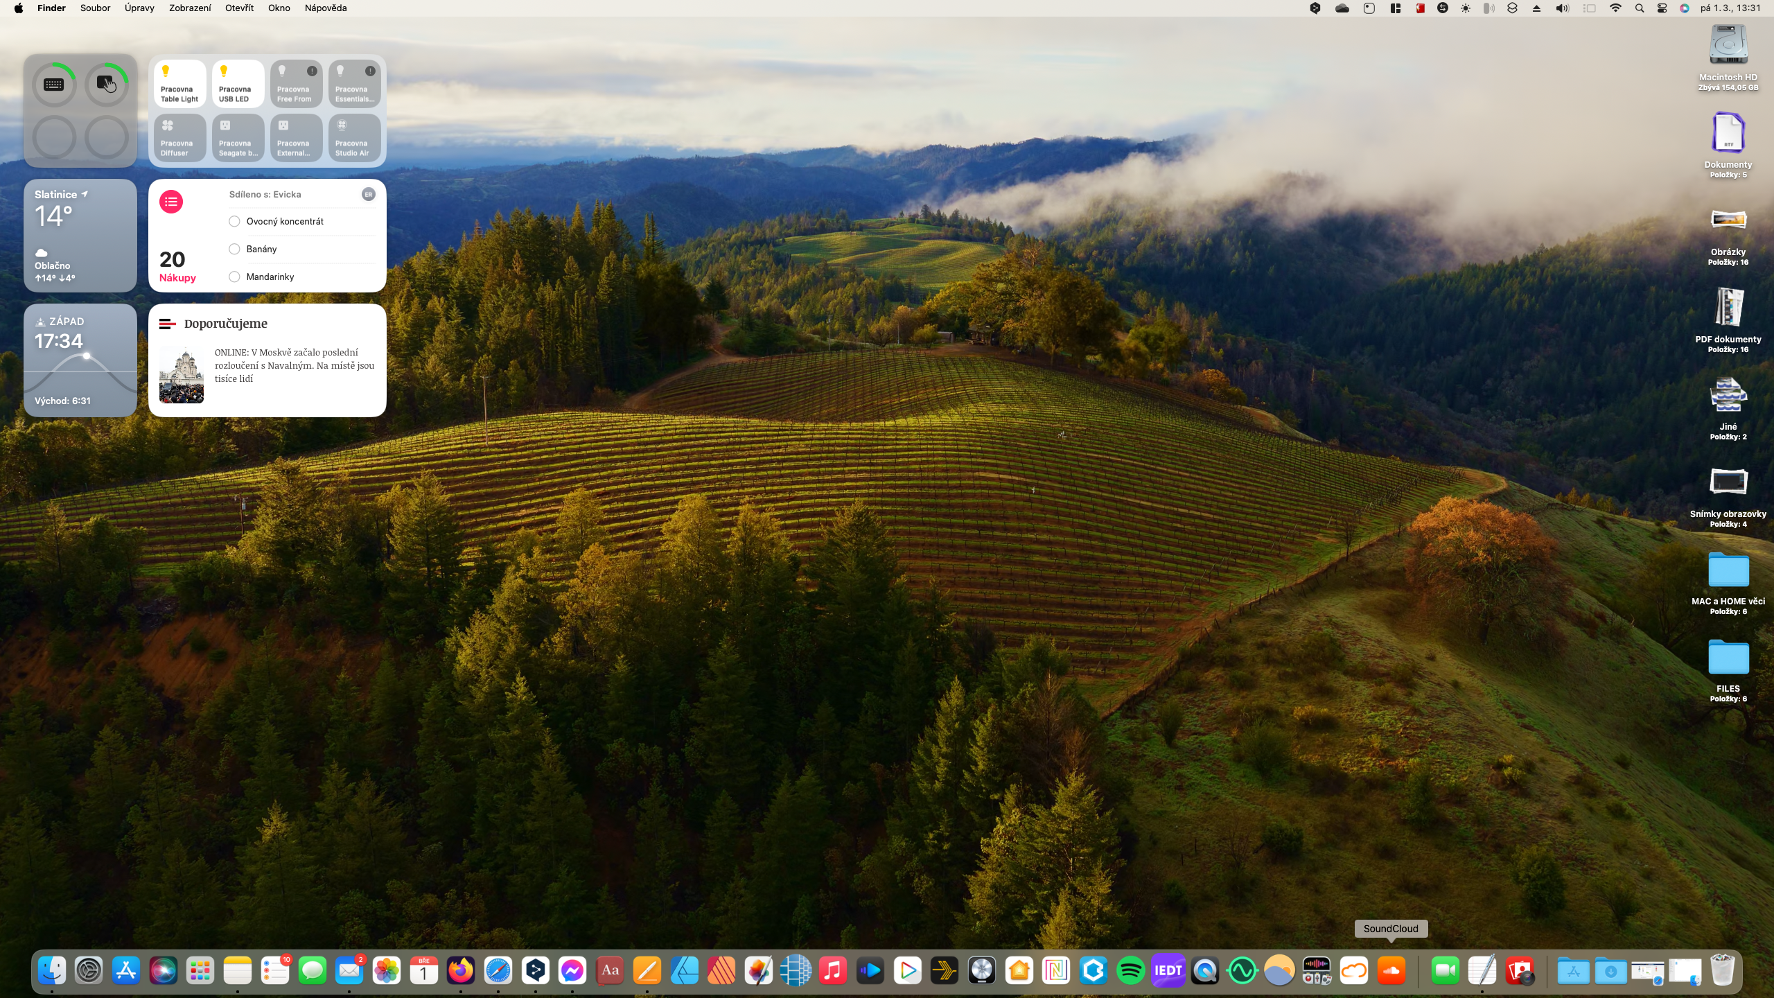Check off Banány in the shopping list
The height and width of the screenshot is (998, 1774).
pyautogui.click(x=234, y=249)
